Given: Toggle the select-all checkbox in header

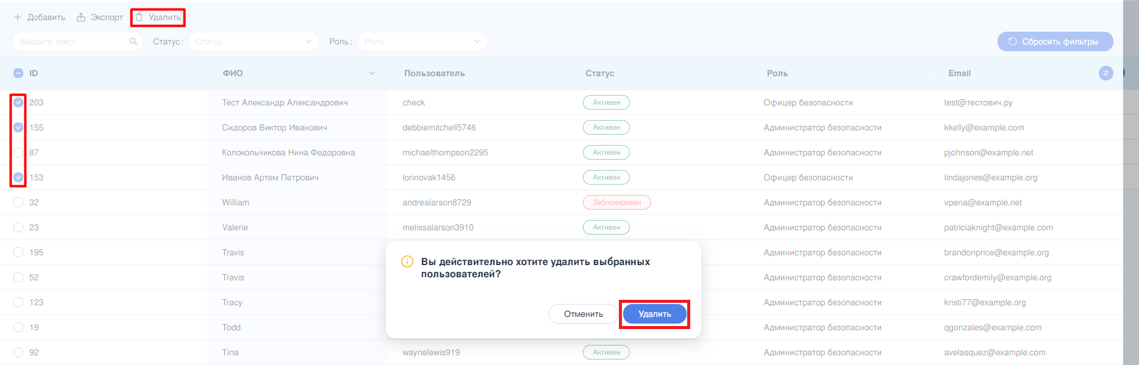Looking at the screenshot, I should (18, 73).
